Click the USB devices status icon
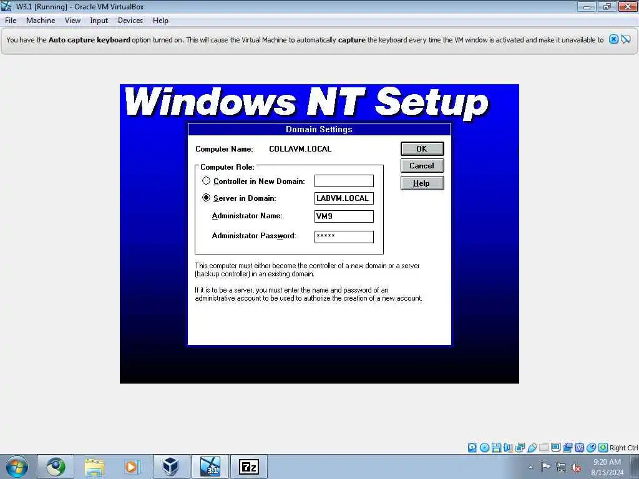The image size is (639, 479). click(532, 448)
